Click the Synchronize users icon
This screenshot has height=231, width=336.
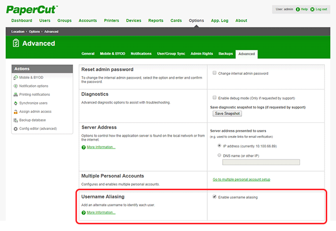[16, 103]
